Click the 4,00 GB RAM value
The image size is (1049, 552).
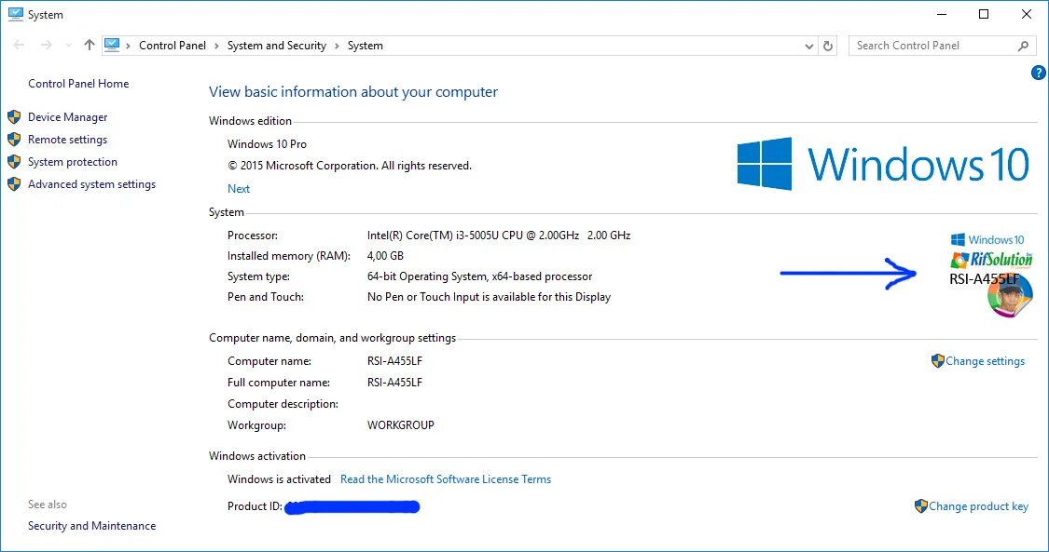tap(385, 256)
